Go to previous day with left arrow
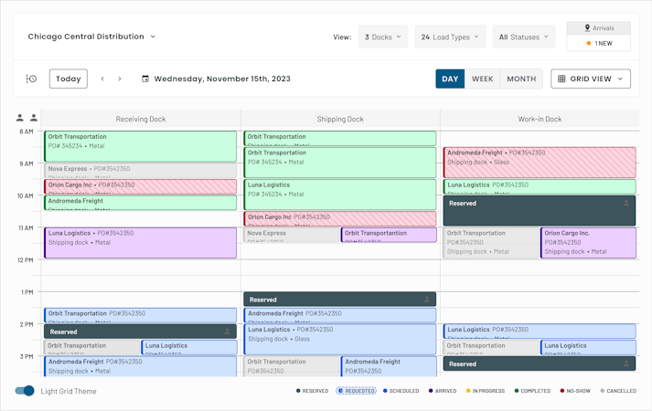Image resolution: width=652 pixels, height=411 pixels. coord(102,79)
